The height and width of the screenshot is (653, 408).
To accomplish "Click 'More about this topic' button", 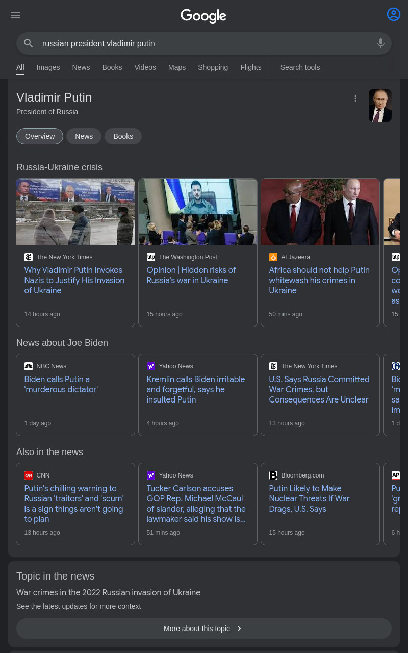I will pos(204,629).
